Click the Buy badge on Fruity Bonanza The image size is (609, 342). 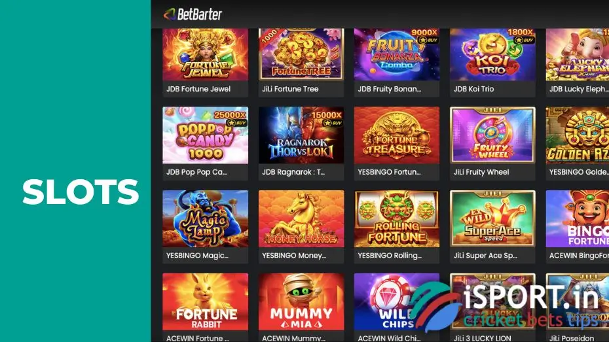point(428,40)
